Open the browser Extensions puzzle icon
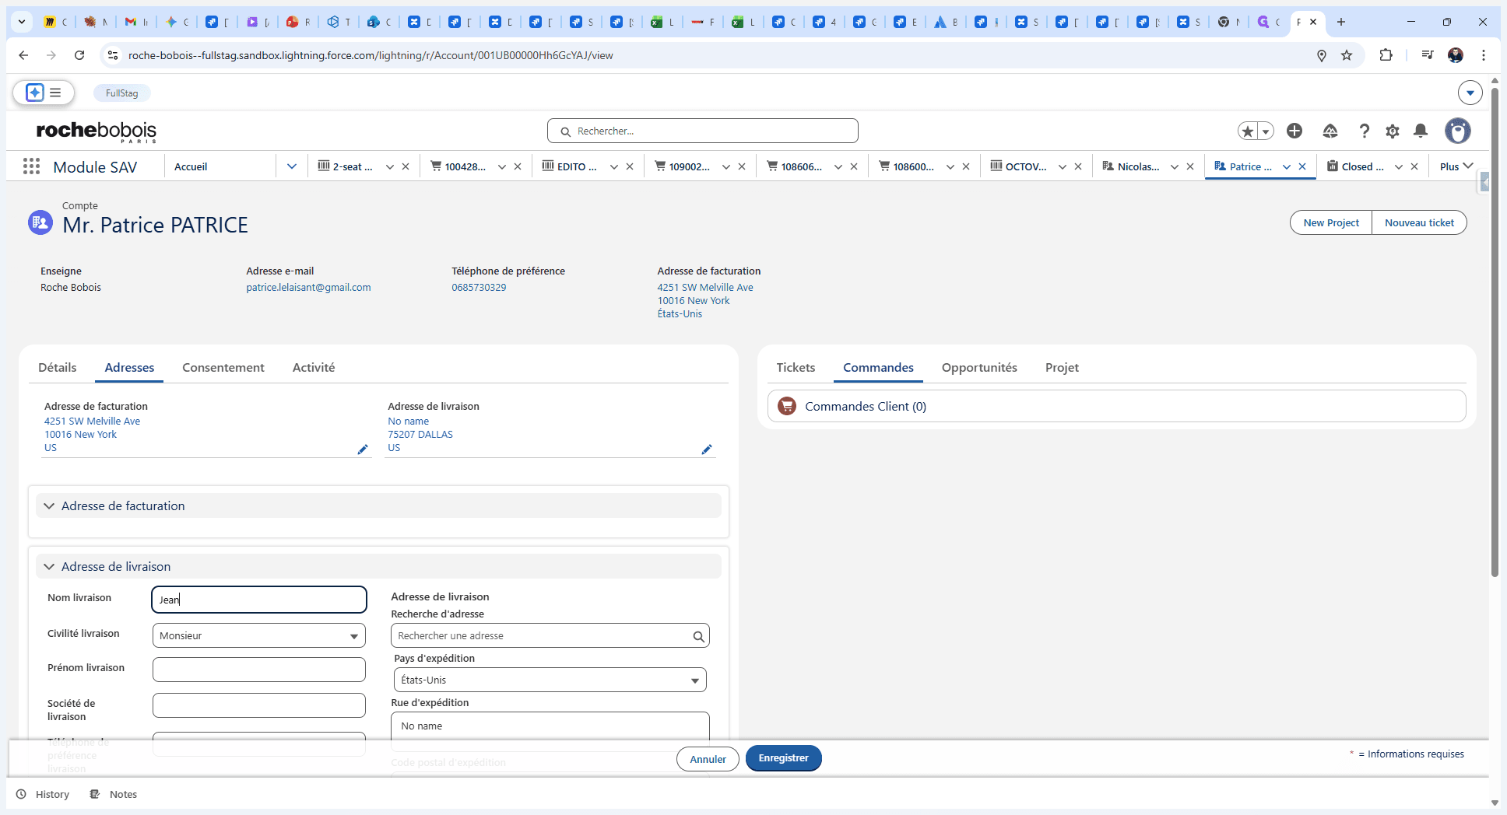1507x815 pixels. pos(1386,55)
